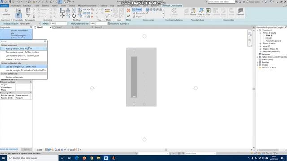
Task: Select Planimetría general in project browser
Action: click(273, 41)
